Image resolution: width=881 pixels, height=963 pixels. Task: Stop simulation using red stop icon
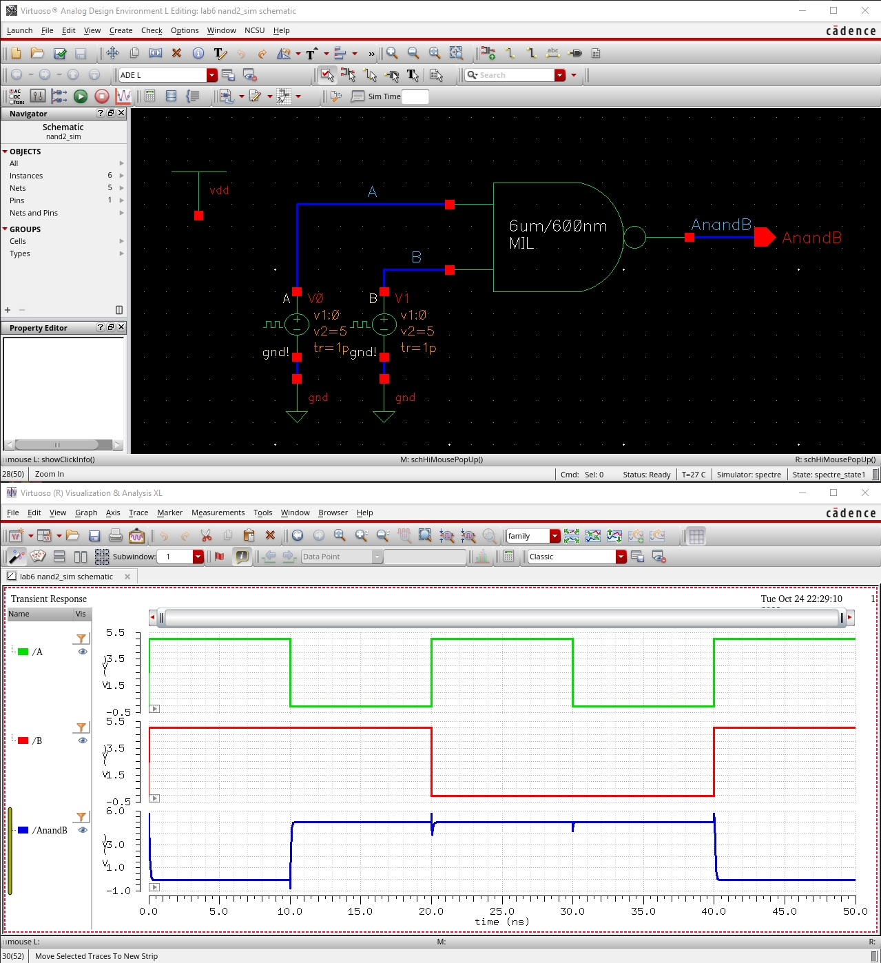[102, 96]
